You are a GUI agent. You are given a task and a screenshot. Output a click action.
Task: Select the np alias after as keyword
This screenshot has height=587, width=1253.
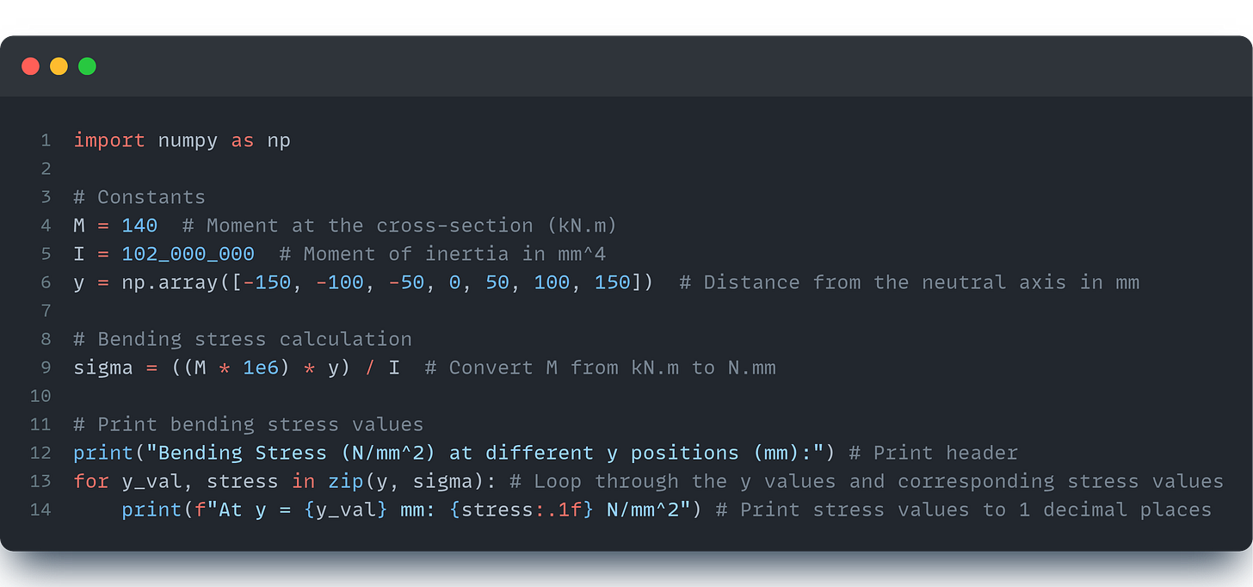click(278, 139)
